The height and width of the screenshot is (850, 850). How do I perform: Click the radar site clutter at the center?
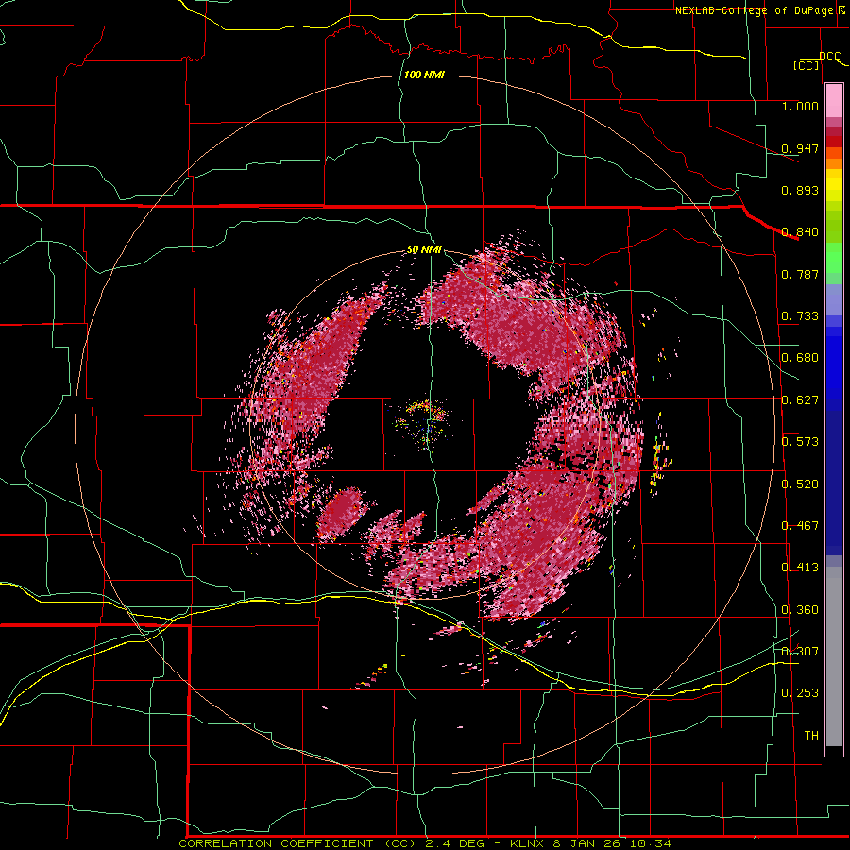click(424, 423)
